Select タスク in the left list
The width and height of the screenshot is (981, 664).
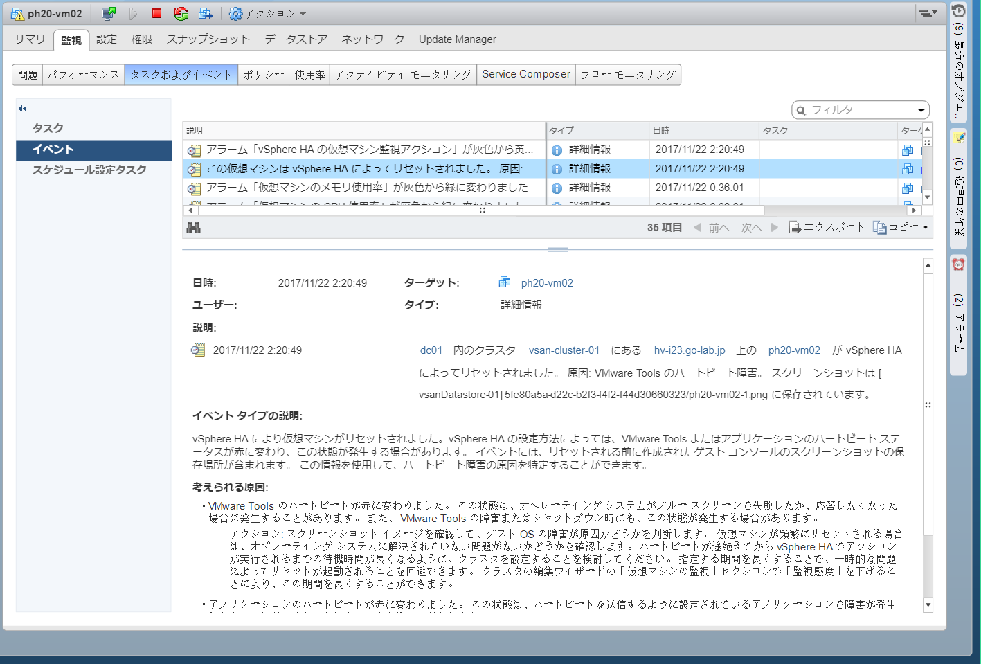point(48,128)
